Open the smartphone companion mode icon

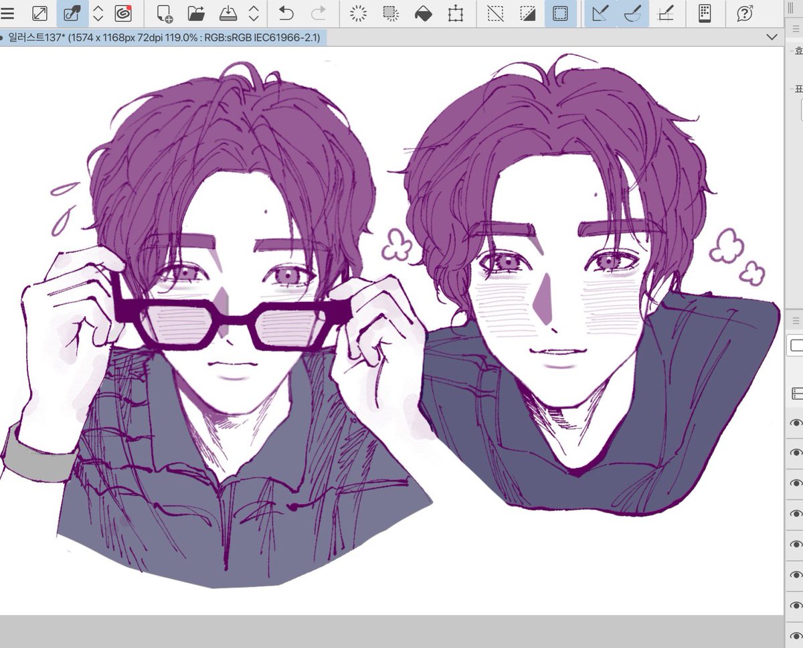[704, 13]
